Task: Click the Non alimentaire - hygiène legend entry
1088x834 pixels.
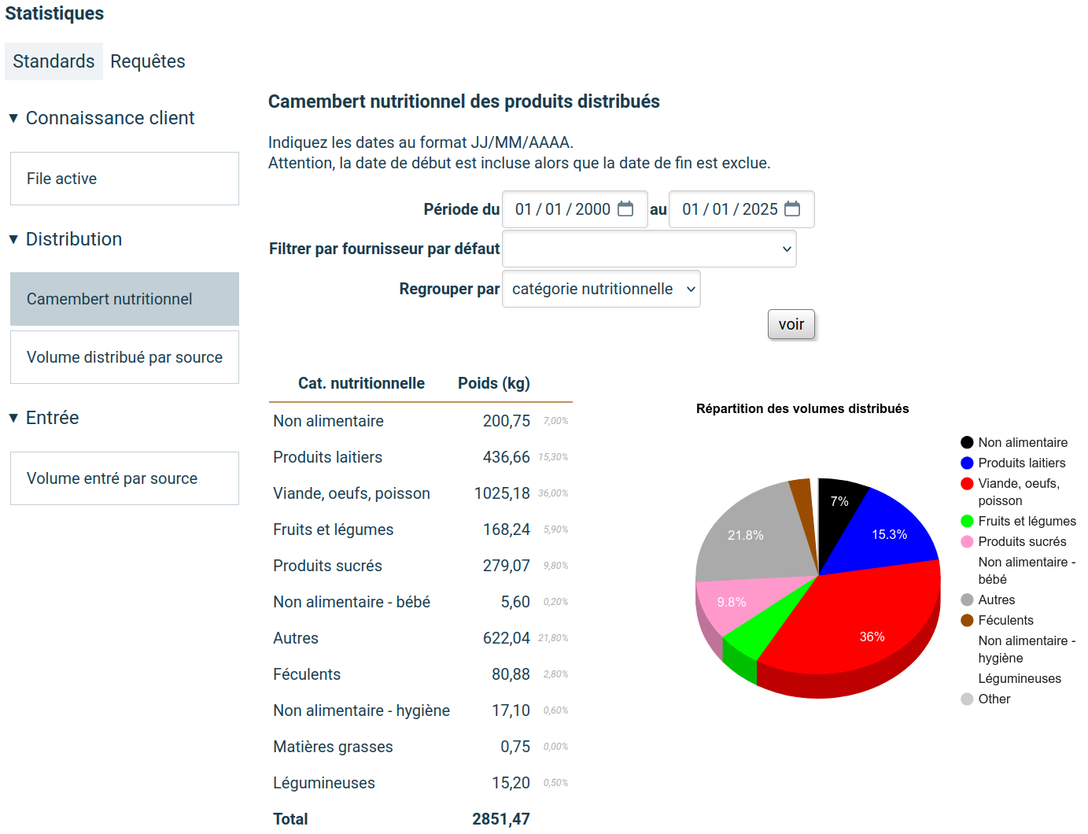Action: pyautogui.click(x=1027, y=649)
